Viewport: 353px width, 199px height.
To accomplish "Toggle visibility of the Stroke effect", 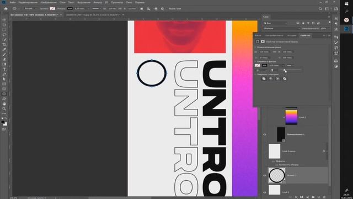I will [x=277, y=165].
